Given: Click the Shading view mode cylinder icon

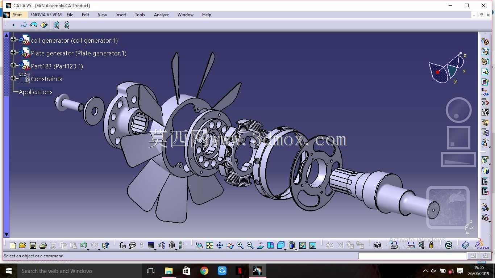Looking at the screenshot, I should tap(291, 245).
